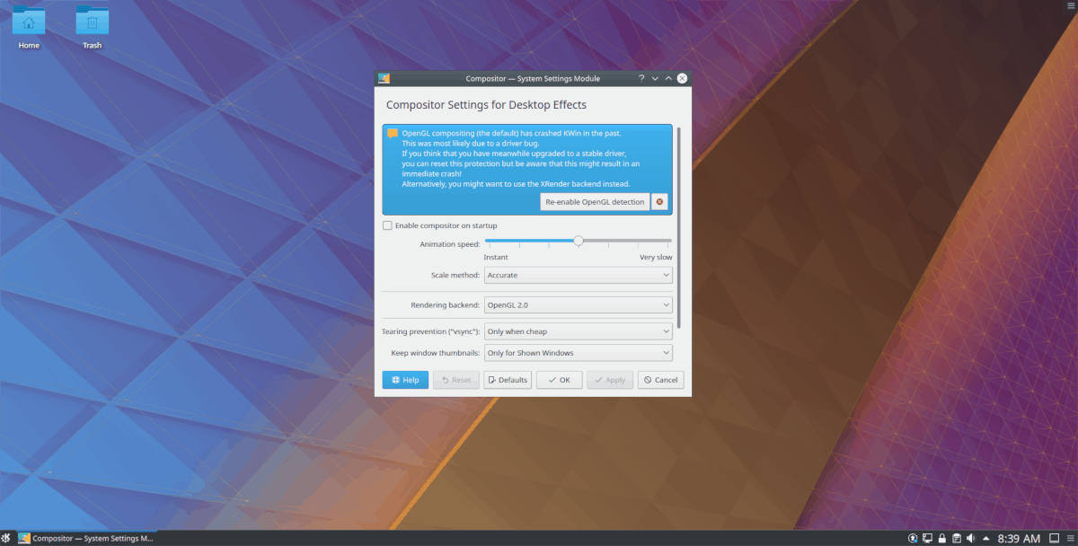Screen dimensions: 1078x546
Task: Open the KDE application launcher
Action: point(7,539)
